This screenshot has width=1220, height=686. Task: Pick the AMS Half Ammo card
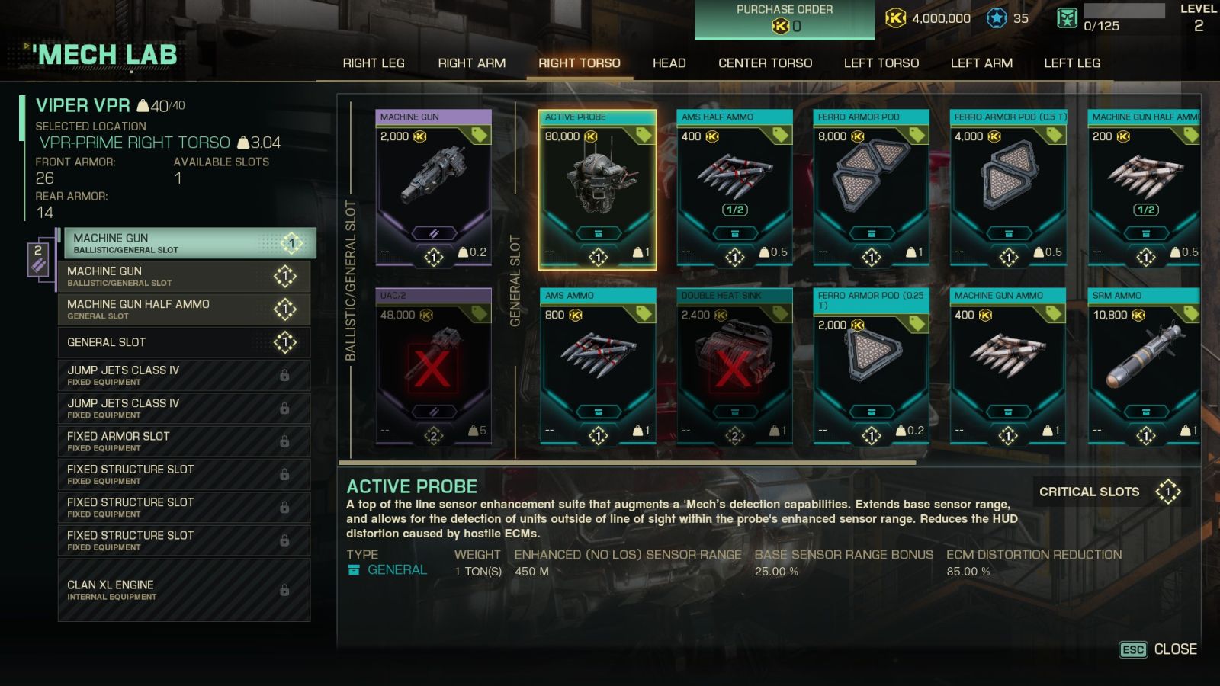[x=734, y=188]
